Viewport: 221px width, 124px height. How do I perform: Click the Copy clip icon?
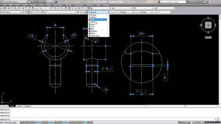[x=26, y=8]
